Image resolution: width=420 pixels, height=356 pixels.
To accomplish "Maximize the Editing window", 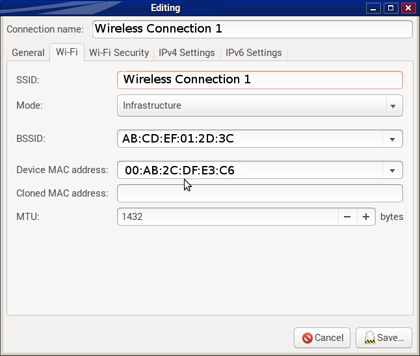I will [x=391, y=8].
